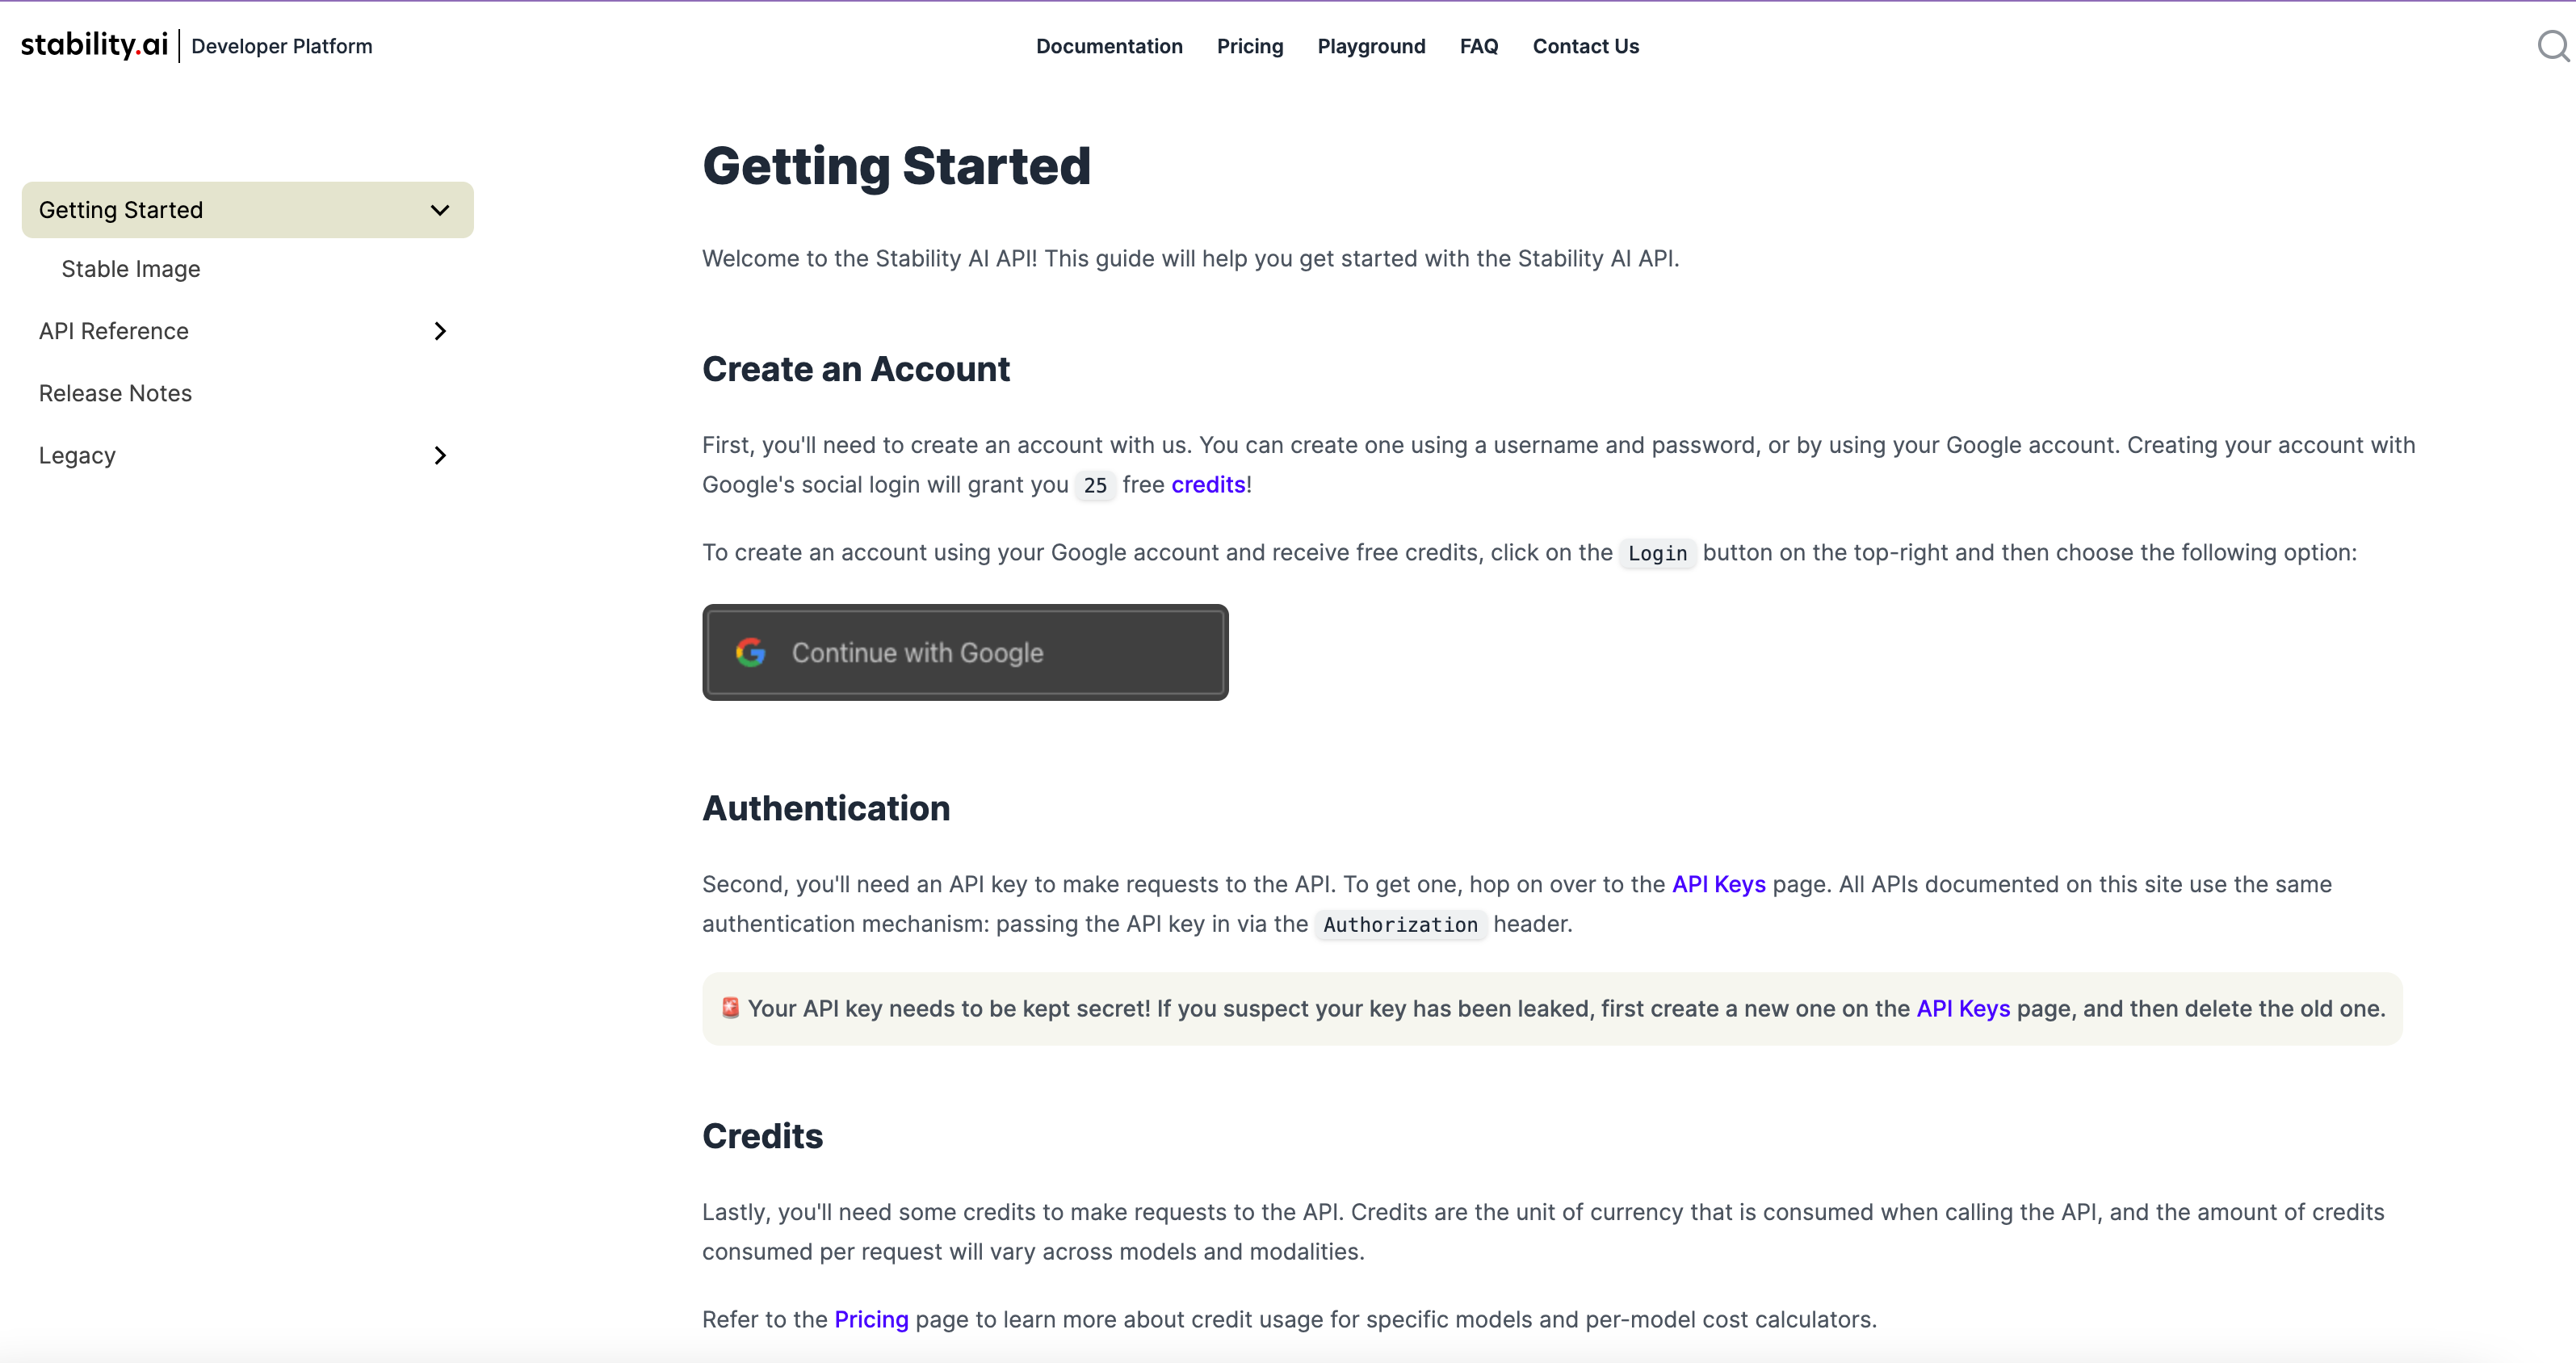Open the API Keys link in Authentication paragraph
The image size is (2576, 1363).
[x=1718, y=885]
